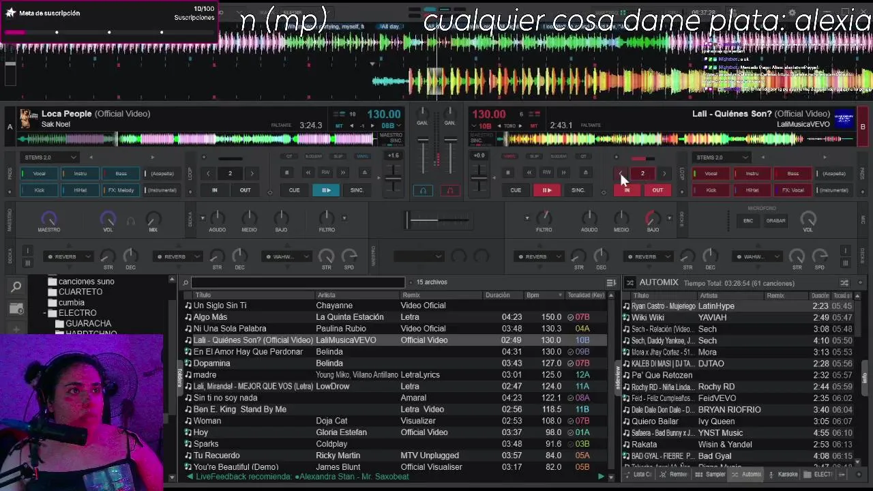This screenshot has height=491, width=873.
Task: Switch to the Sampler tab
Action: tap(711, 475)
